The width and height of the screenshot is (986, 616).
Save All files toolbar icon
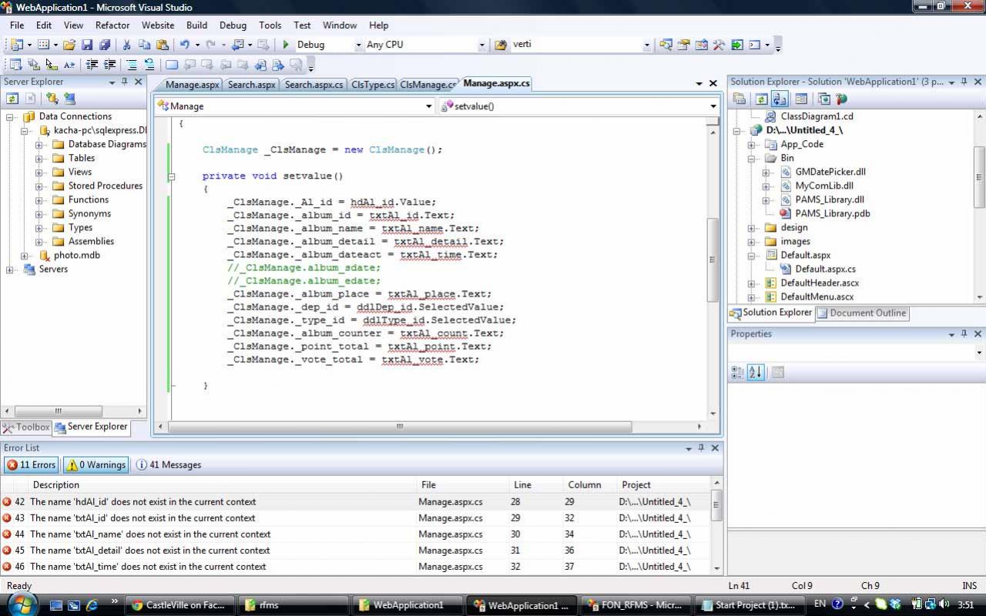[105, 45]
